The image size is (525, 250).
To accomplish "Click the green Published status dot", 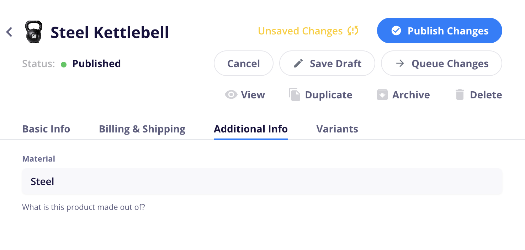I will coord(64,64).
